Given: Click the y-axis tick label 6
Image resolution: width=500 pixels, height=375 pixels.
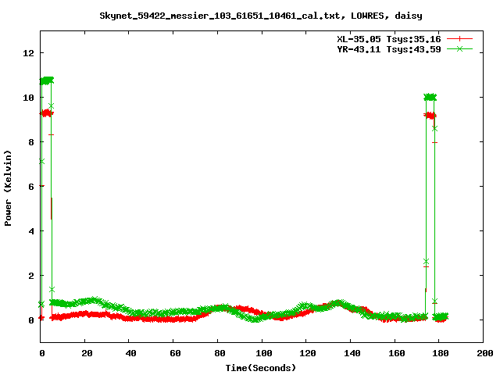Looking at the screenshot, I should 31,187.
